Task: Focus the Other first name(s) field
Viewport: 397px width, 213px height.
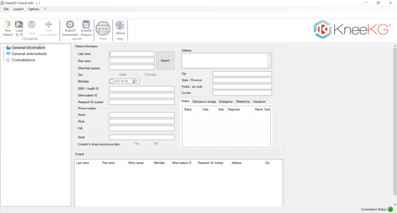Action: coord(132,68)
